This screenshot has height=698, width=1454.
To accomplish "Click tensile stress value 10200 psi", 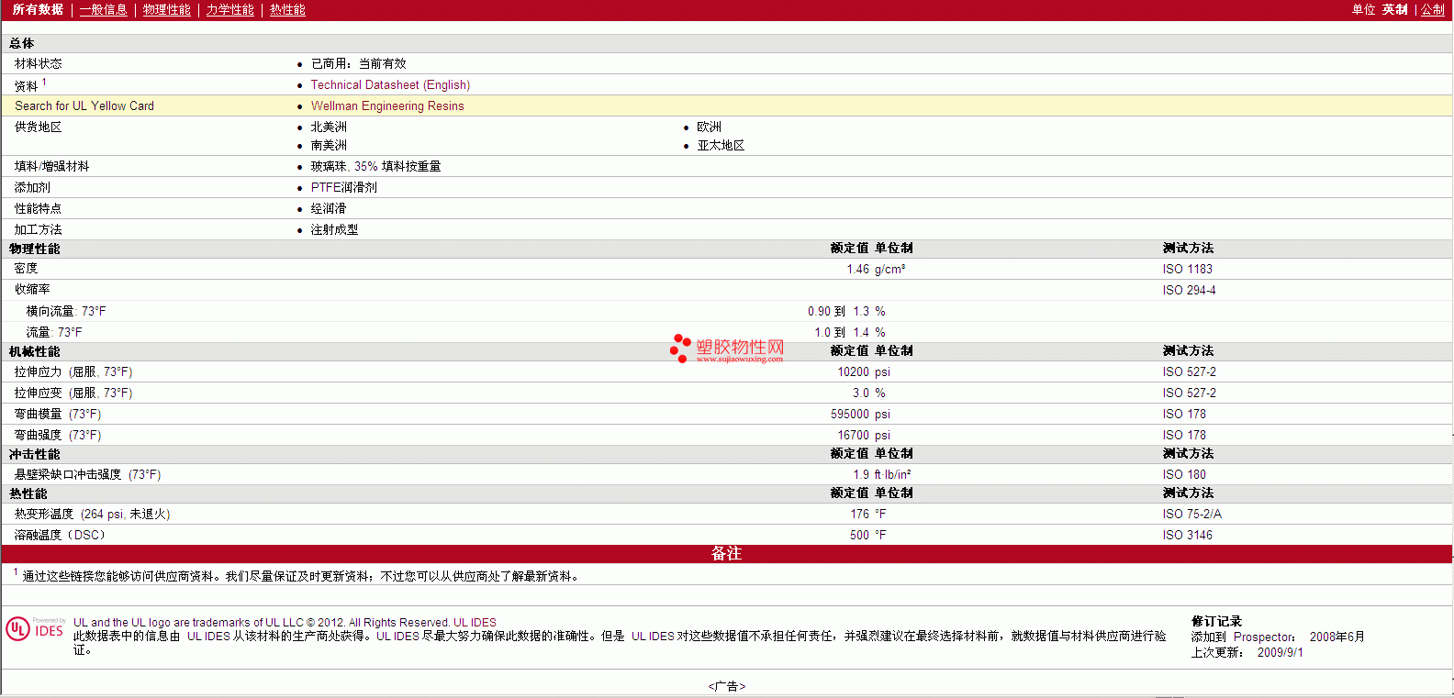I will [864, 371].
